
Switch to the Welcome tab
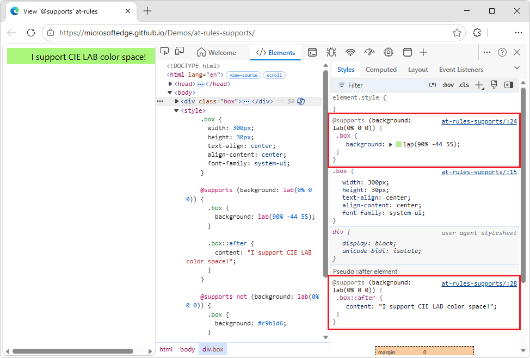(217, 52)
